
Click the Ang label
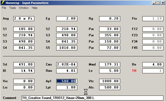tap(6, 19)
